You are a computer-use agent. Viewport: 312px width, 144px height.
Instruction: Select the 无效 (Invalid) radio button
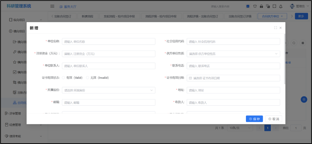click(x=88, y=78)
